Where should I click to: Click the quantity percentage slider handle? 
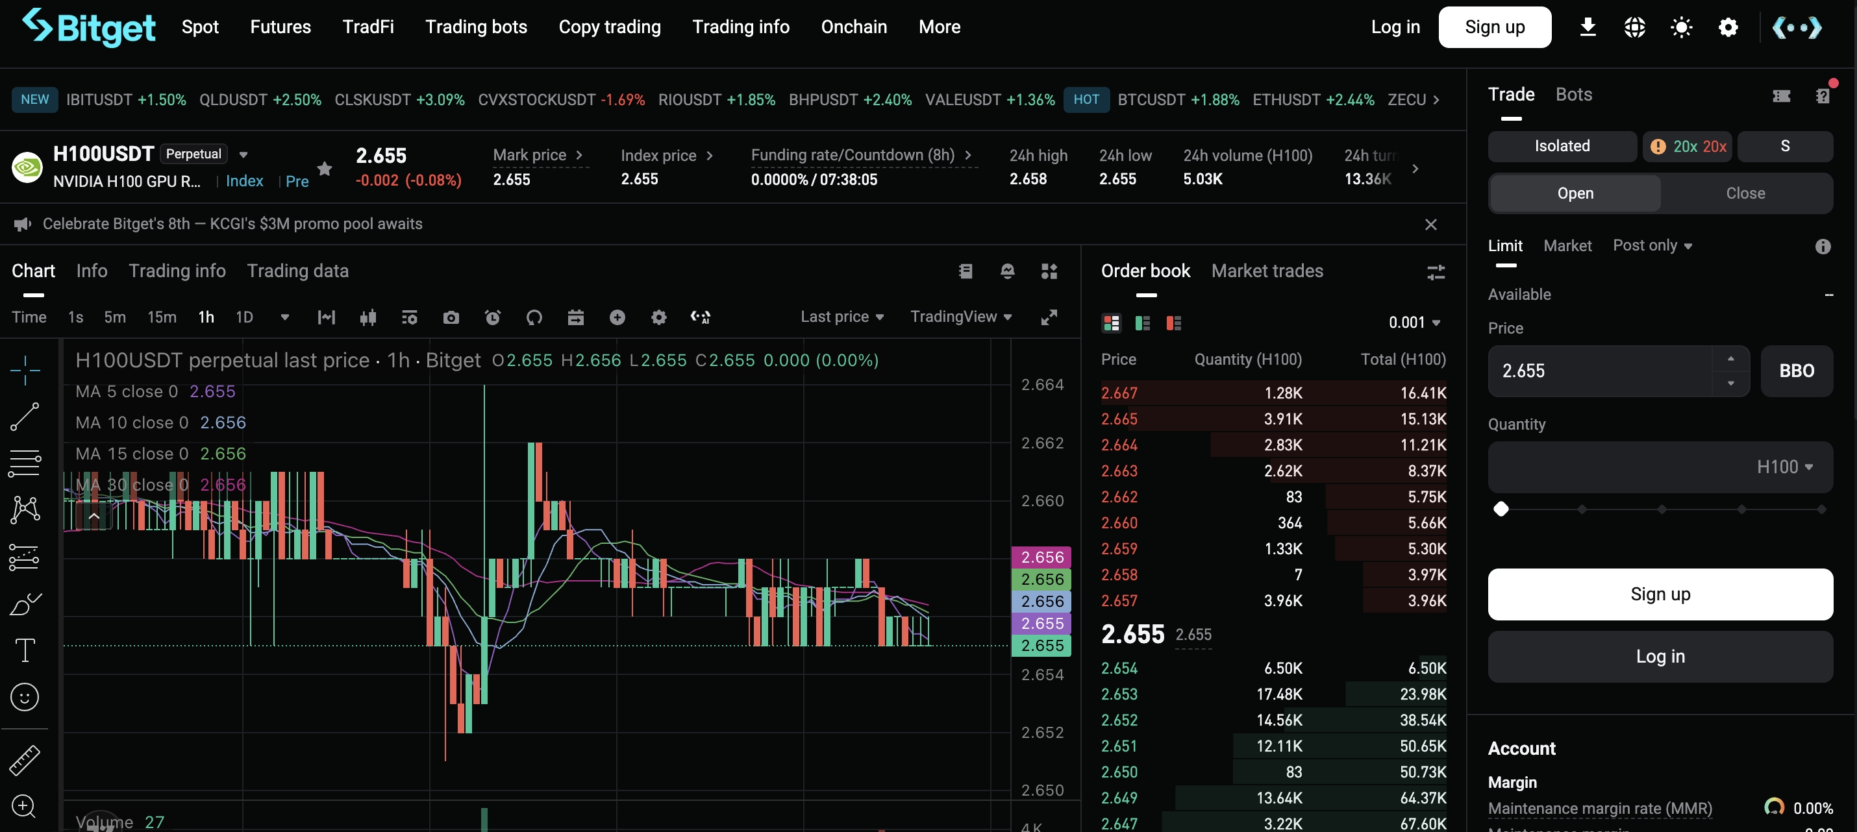click(x=1501, y=509)
